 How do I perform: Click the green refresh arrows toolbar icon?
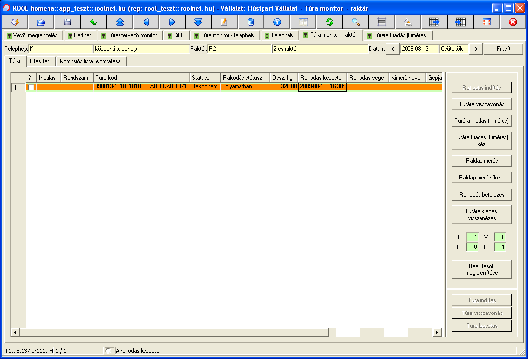tap(329, 22)
